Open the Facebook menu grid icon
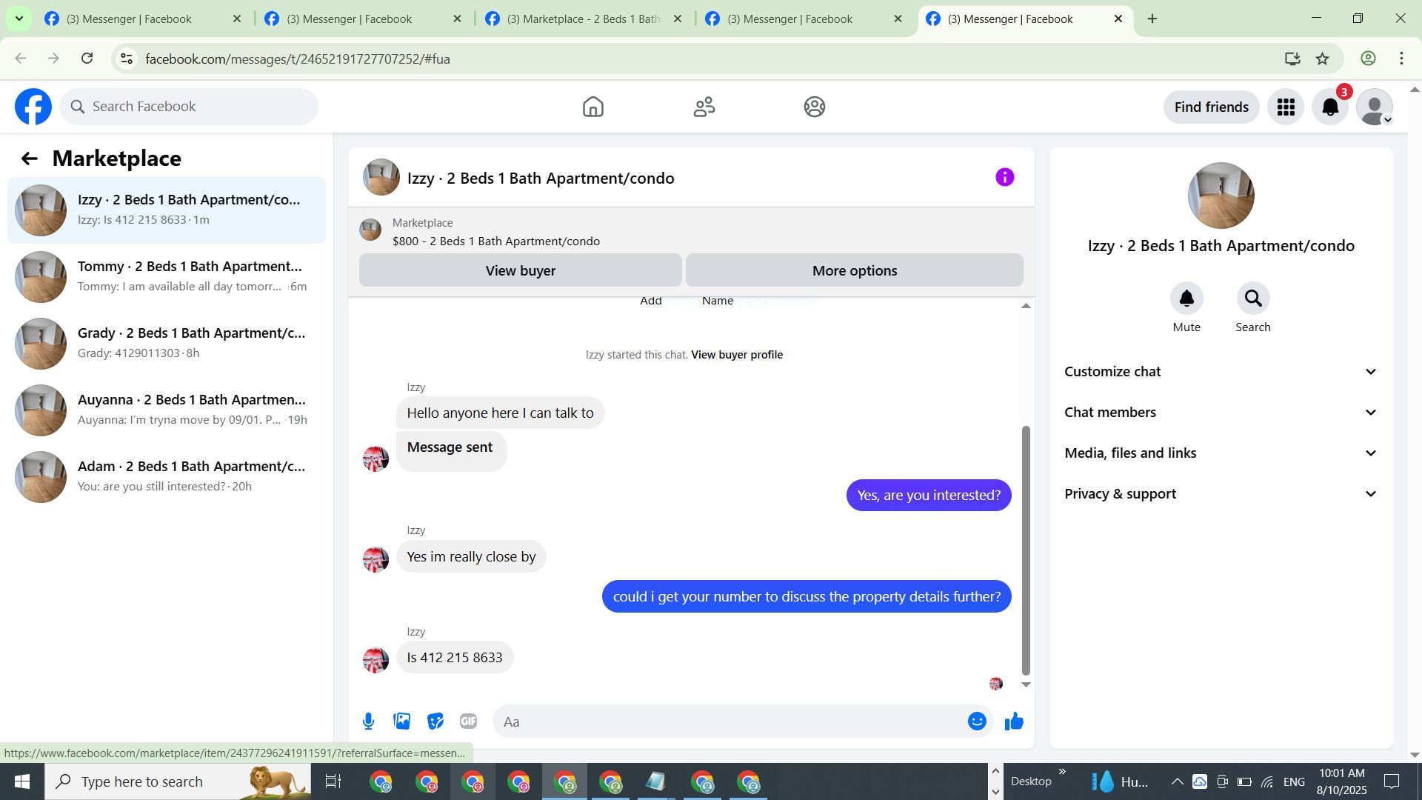This screenshot has width=1422, height=800. tap(1286, 107)
